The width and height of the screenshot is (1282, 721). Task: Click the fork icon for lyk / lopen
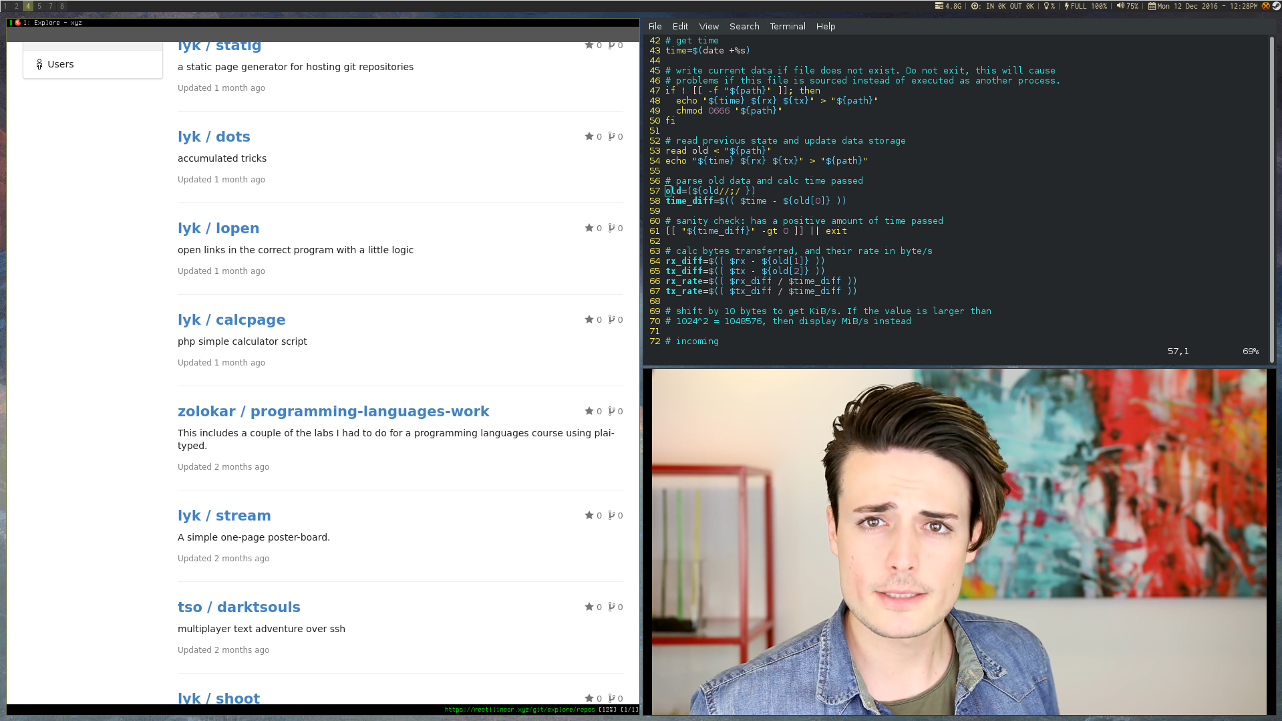pyautogui.click(x=611, y=228)
